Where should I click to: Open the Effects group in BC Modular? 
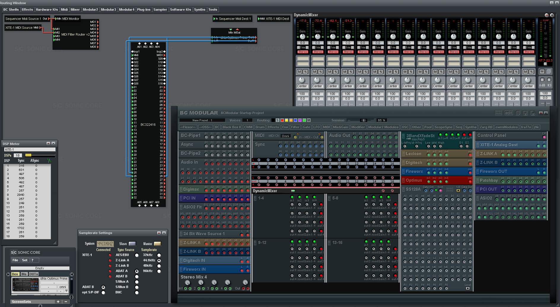(273, 127)
